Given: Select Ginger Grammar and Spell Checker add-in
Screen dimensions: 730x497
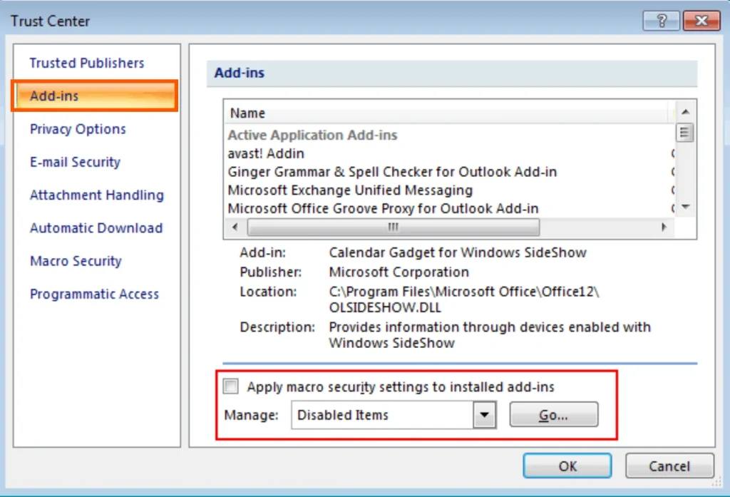Looking at the screenshot, I should 392,172.
